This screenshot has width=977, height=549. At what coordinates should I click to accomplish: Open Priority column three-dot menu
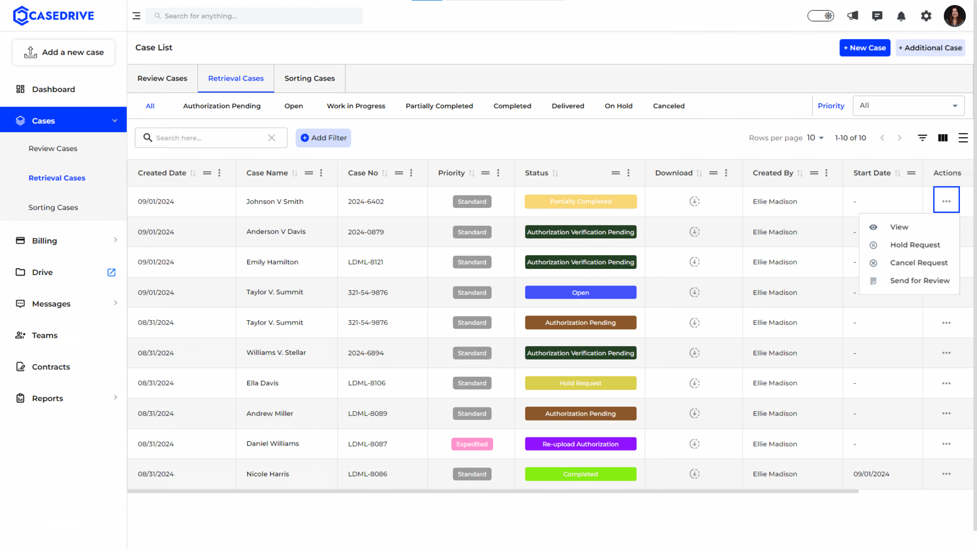pyautogui.click(x=498, y=173)
